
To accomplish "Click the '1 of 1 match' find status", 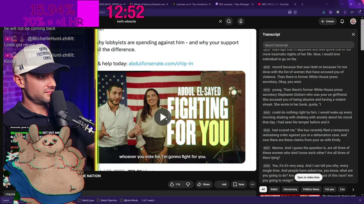I will (148, 200).
